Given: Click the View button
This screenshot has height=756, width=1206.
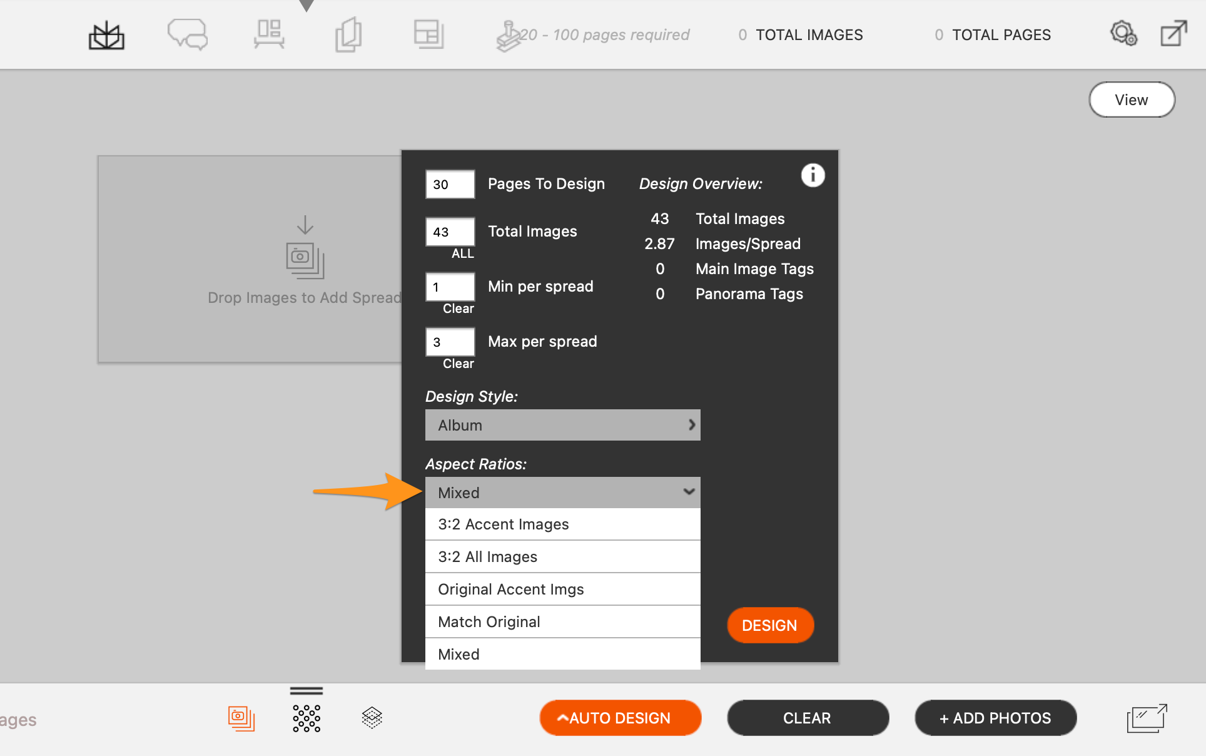Looking at the screenshot, I should coord(1132,100).
